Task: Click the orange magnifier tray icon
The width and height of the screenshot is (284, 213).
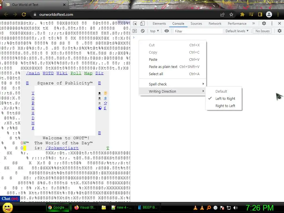Action: (x=209, y=207)
